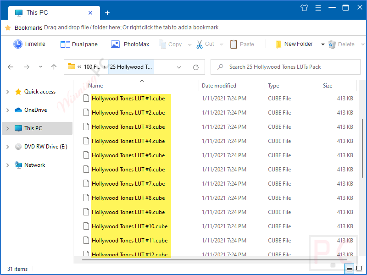
Task: Select Hollywood Tones LUT #6.cube
Action: click(x=128, y=170)
